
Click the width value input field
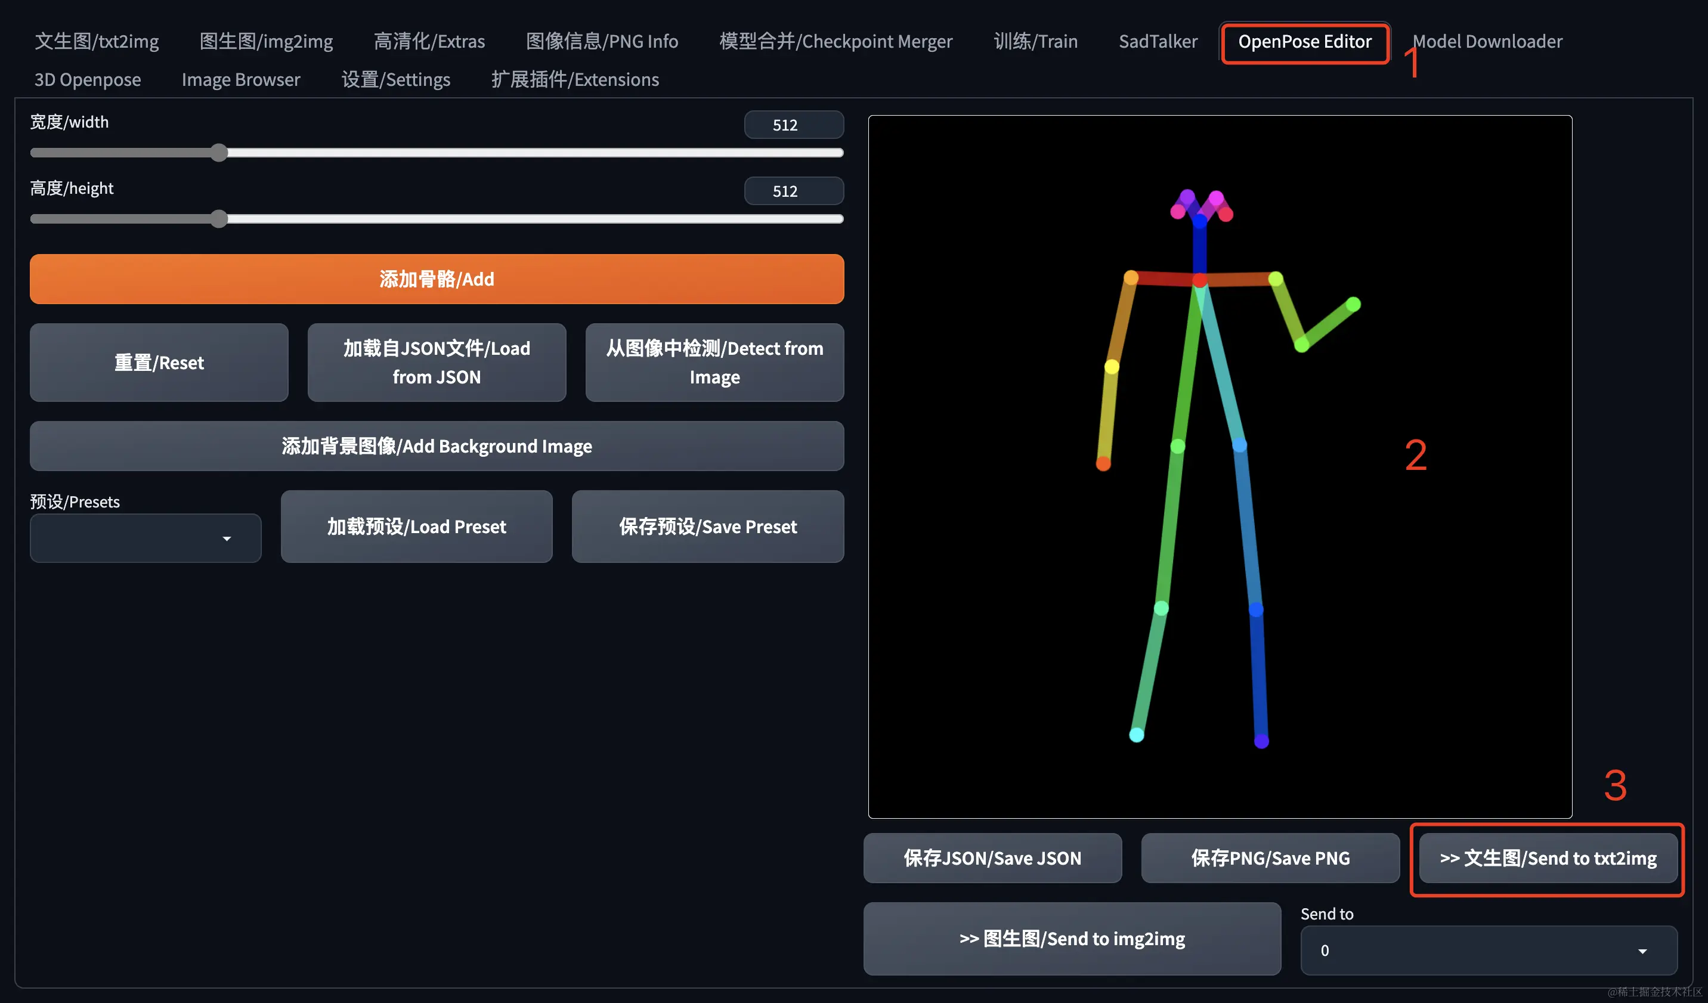[x=793, y=125]
